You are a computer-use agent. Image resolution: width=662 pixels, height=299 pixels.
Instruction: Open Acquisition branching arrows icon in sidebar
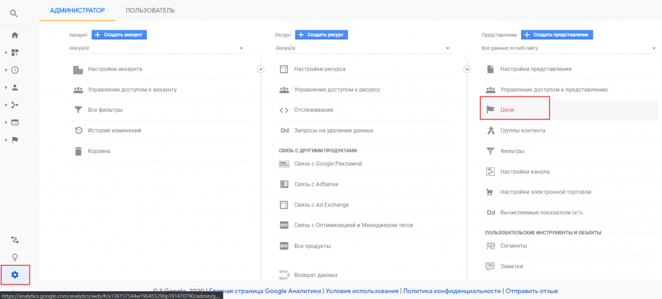point(14,105)
